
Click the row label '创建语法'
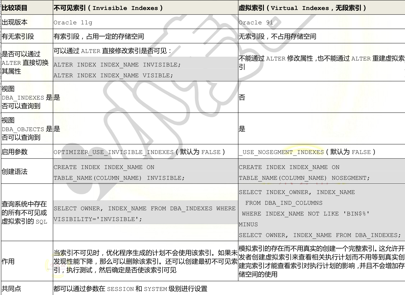[15, 171]
